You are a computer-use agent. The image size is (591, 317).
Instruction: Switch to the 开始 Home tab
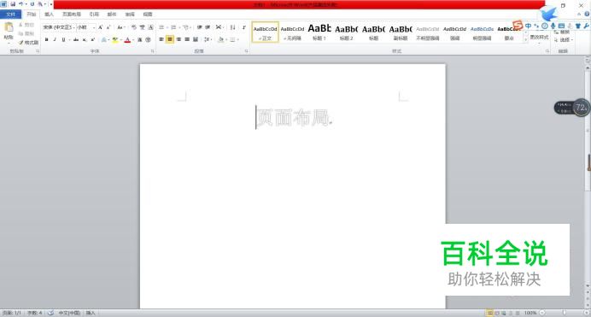click(x=32, y=15)
